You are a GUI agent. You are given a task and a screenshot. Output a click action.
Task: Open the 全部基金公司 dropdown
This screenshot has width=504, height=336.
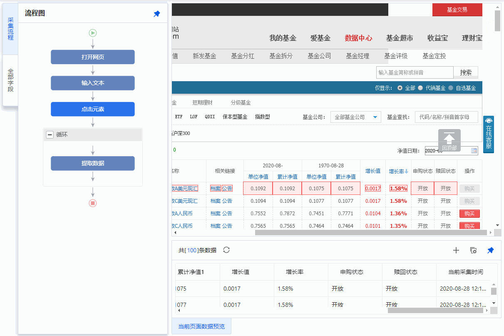(x=355, y=117)
